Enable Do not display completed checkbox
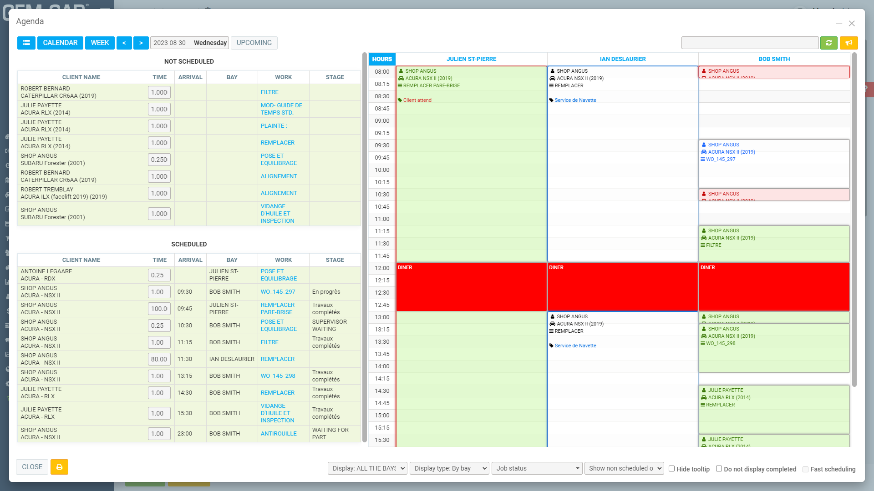 [x=719, y=468]
